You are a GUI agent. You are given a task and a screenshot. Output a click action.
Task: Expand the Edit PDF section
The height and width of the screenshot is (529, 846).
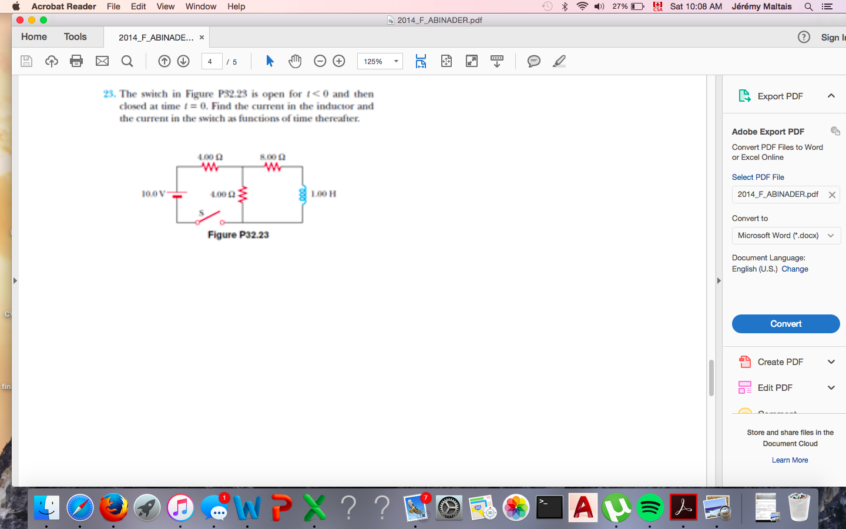pyautogui.click(x=831, y=388)
